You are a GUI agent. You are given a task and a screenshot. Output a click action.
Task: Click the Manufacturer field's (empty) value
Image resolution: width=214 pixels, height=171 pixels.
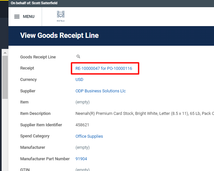82,148
